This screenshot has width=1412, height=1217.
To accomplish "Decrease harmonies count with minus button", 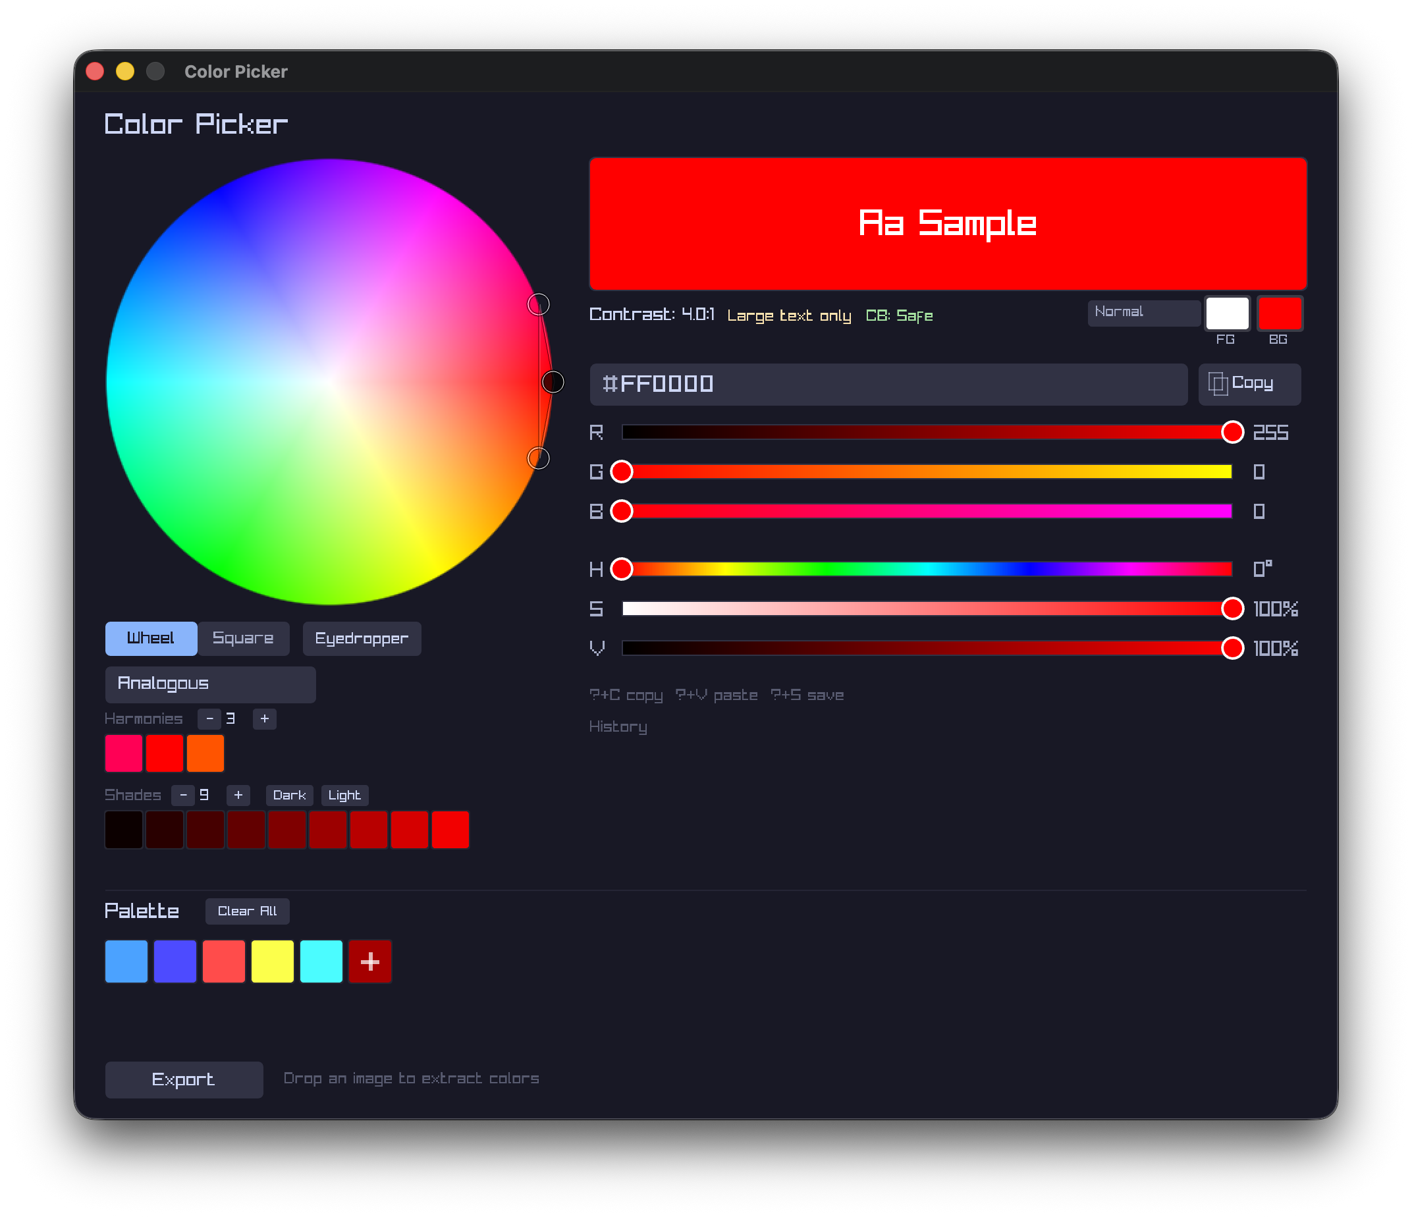I will [209, 719].
